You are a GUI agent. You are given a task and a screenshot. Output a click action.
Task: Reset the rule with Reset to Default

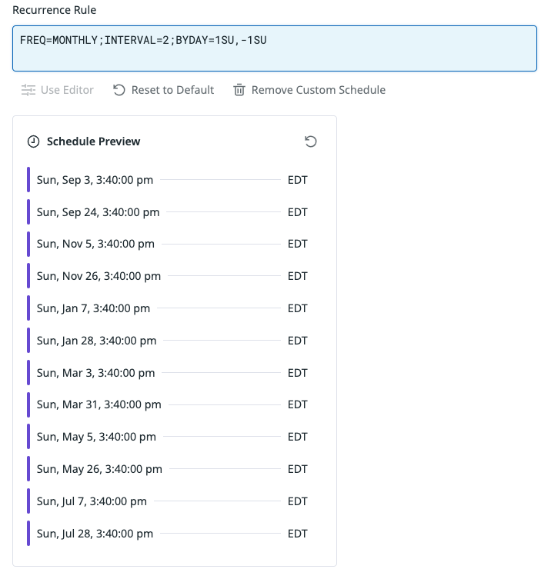click(164, 90)
